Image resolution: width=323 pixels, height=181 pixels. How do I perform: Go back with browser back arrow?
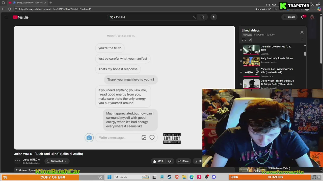(x=3, y=9)
